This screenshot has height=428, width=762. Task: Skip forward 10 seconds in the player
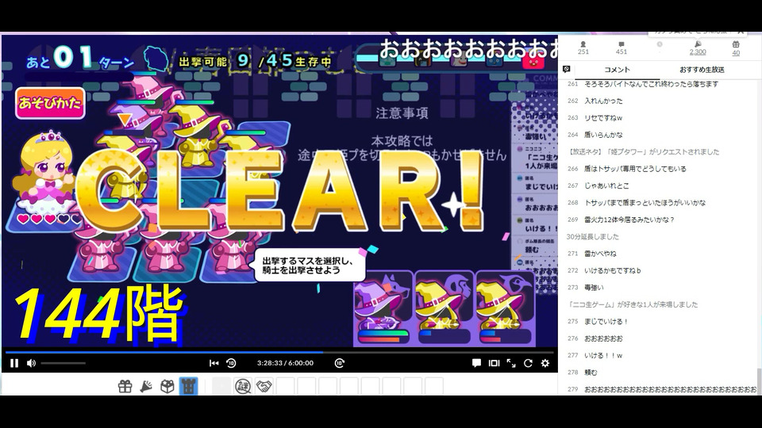click(x=339, y=363)
